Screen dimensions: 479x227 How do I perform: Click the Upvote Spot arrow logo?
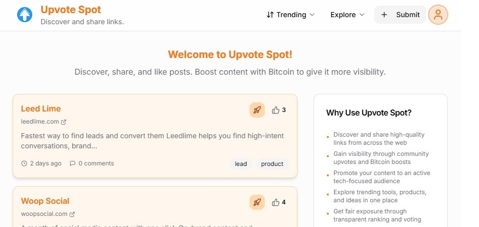click(24, 15)
